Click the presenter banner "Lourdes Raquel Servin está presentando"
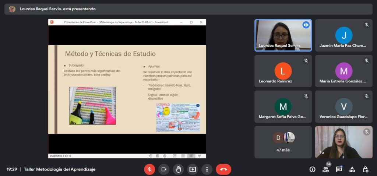 click(57, 9)
